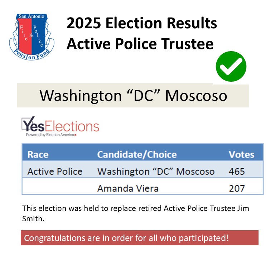This screenshot has width=275, height=275.
Task: Click the 207 vote count
Action: [x=237, y=189]
